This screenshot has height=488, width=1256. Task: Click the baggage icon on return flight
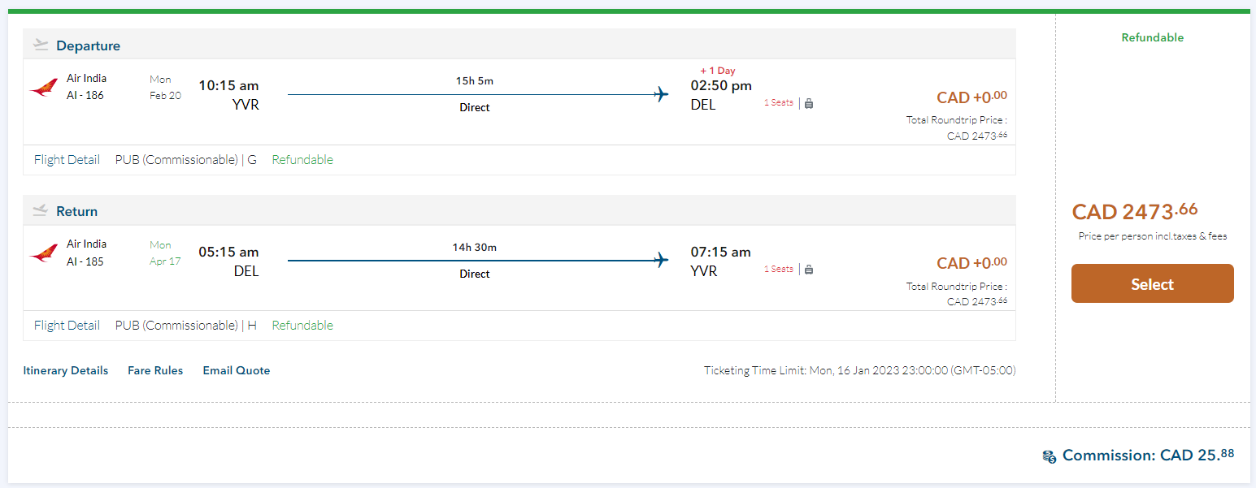(809, 270)
